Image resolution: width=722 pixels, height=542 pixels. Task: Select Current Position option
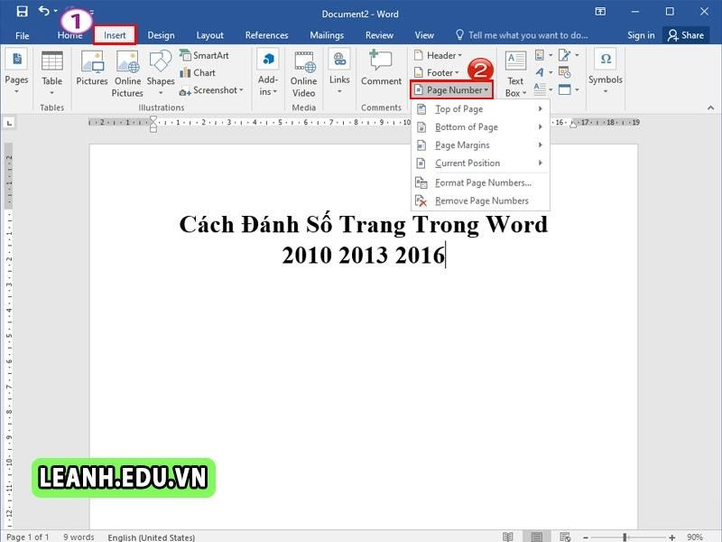pos(480,164)
